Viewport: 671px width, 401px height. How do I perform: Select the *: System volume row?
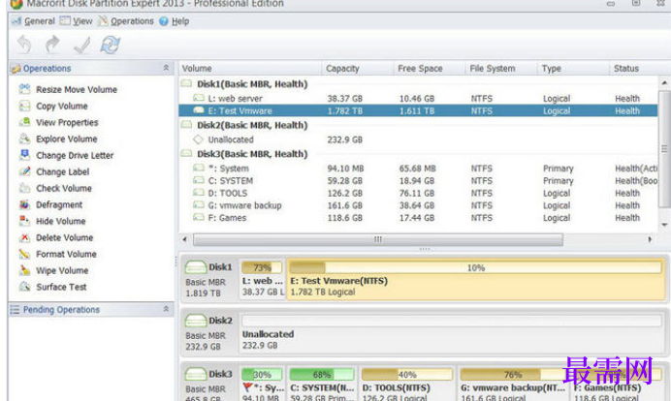(x=418, y=168)
